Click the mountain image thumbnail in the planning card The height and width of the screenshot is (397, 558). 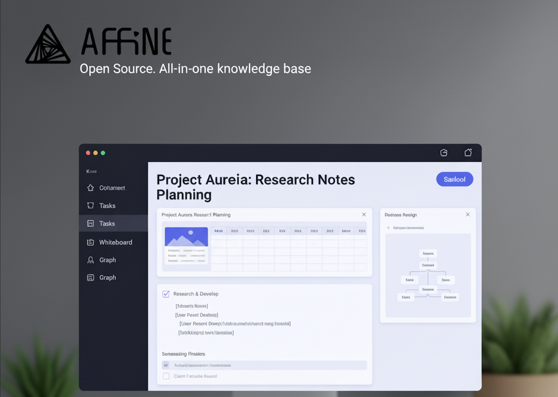(186, 237)
